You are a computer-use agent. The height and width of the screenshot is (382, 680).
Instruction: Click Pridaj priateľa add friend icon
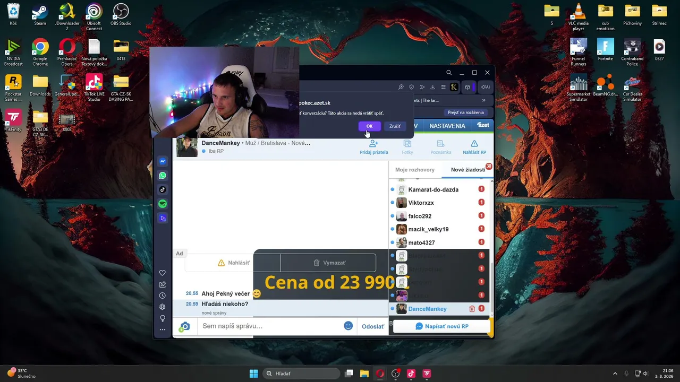[x=373, y=144]
